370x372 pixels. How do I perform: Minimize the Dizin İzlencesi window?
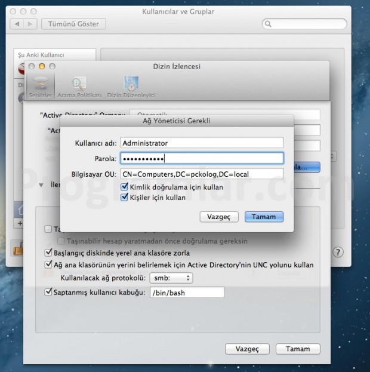[x=42, y=66]
